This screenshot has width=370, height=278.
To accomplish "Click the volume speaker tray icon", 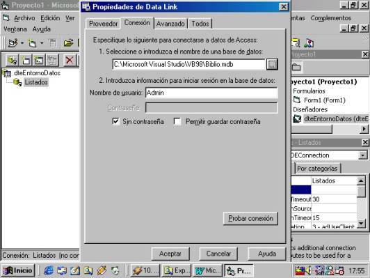I will pos(308,270).
